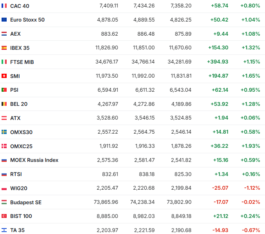This screenshot has width=265, height=234.
Task: Open the WIG20 index link
Action: [18, 188]
